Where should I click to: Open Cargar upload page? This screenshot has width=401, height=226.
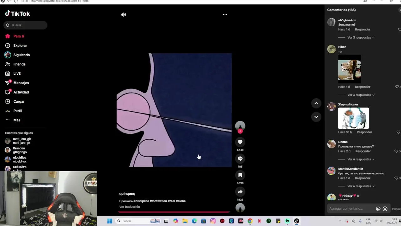tap(15, 101)
